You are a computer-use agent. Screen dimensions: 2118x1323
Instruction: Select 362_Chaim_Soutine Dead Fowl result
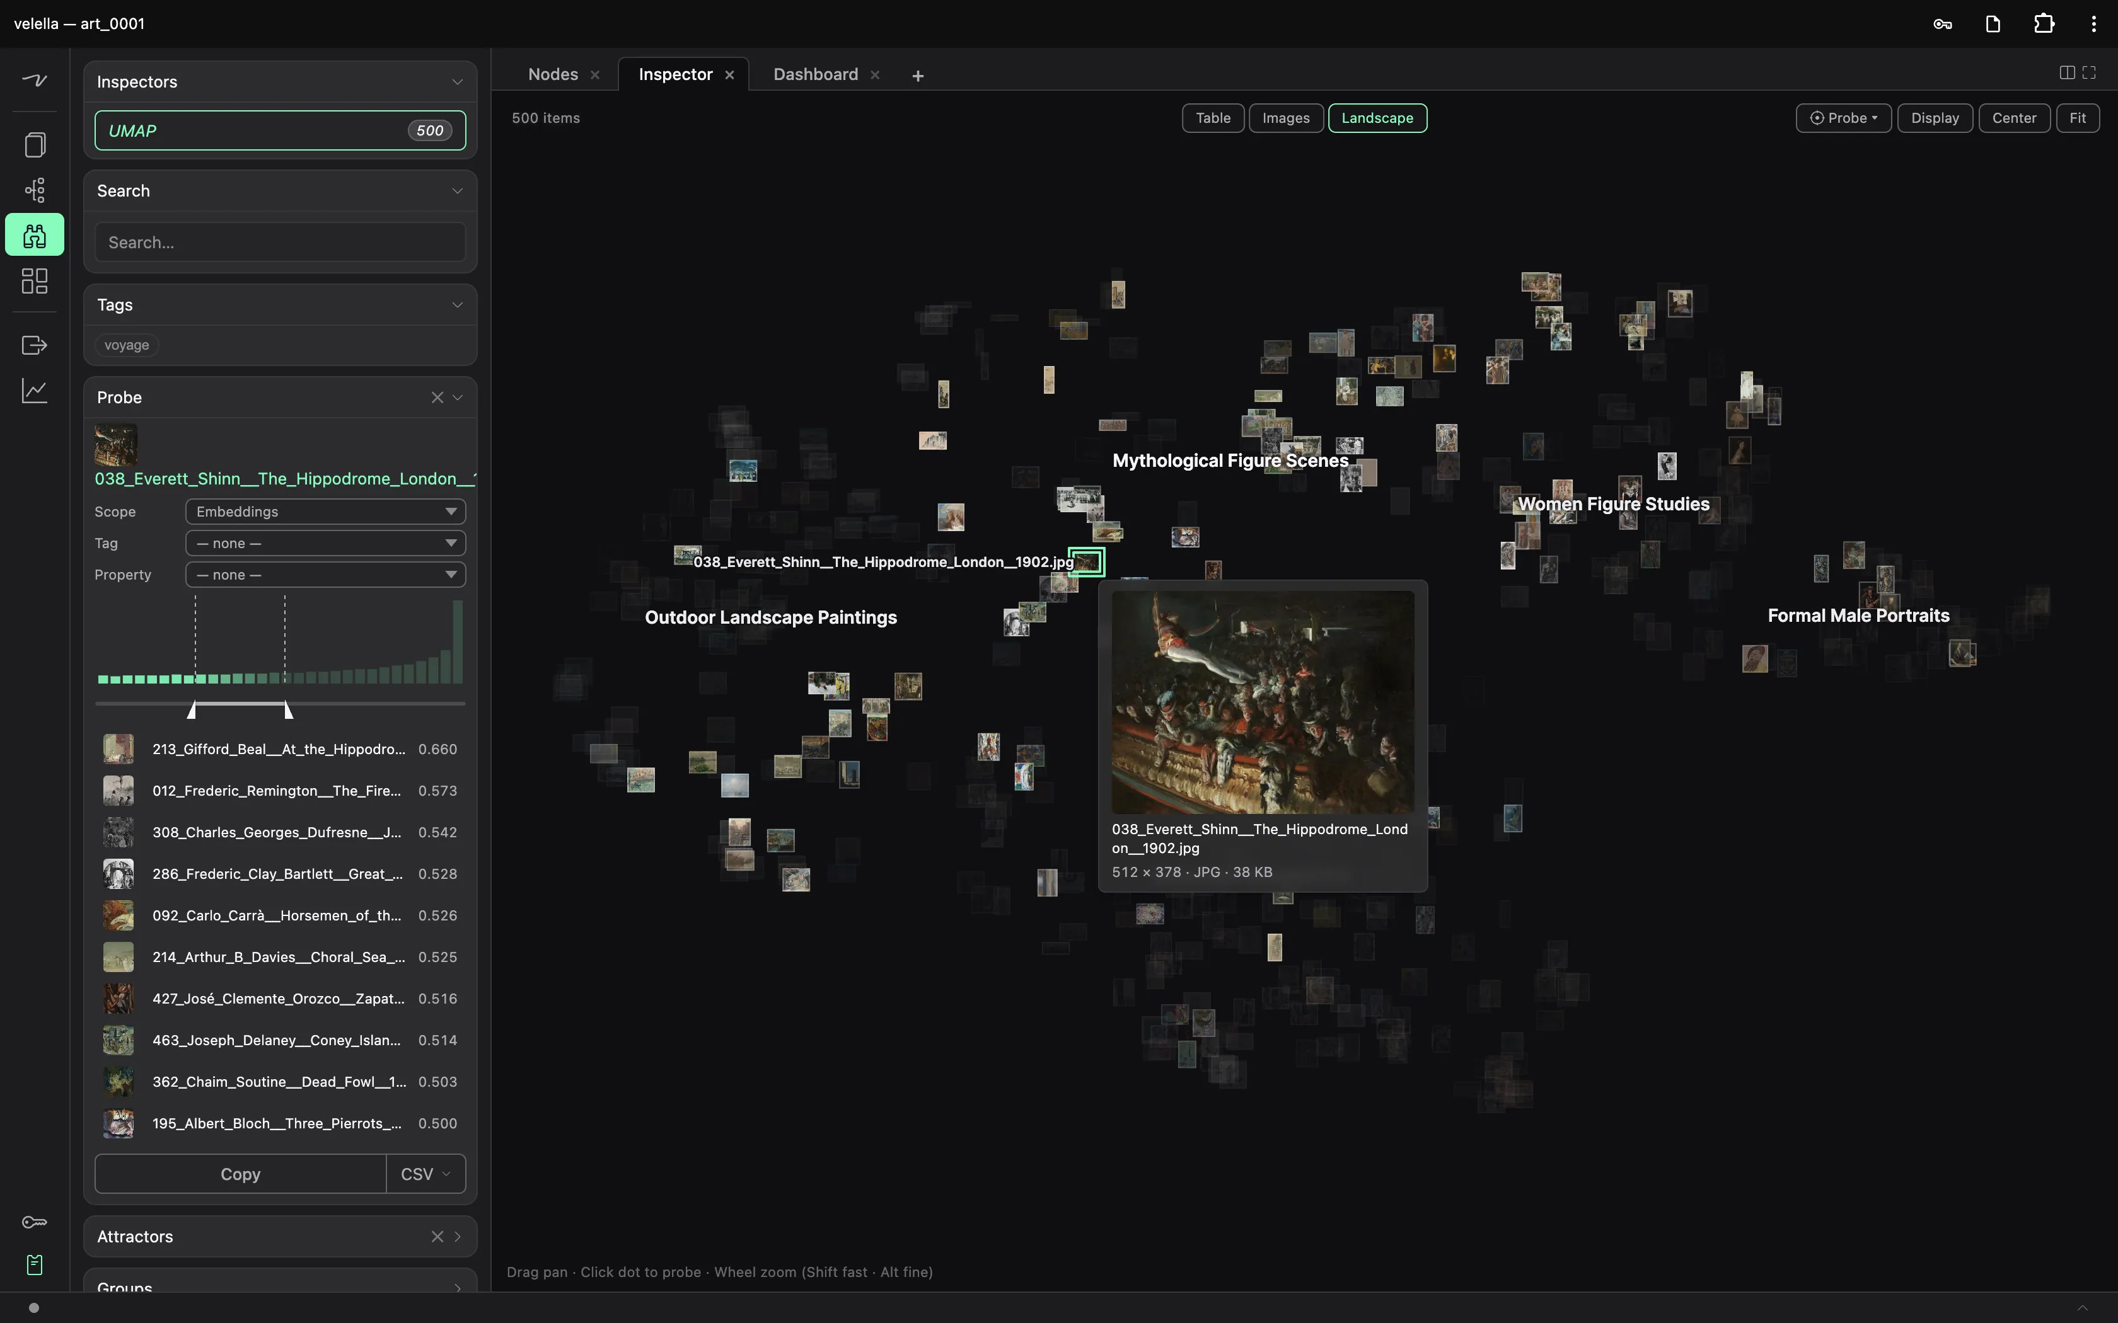[x=280, y=1082]
